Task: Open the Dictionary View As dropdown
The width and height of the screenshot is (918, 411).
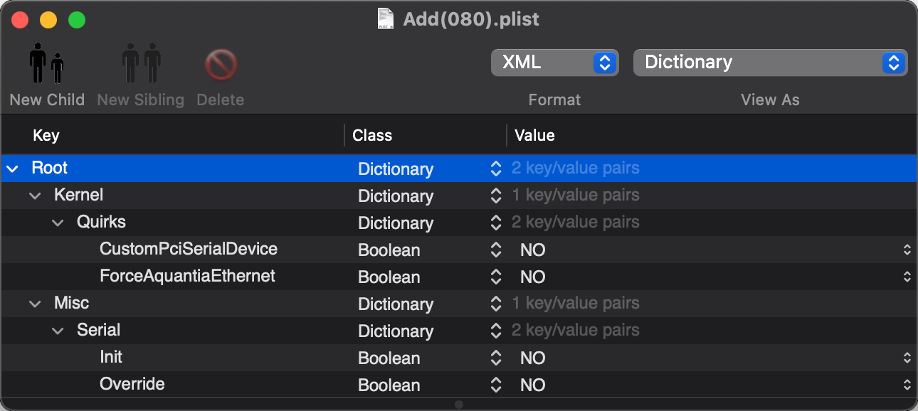Action: tap(770, 63)
